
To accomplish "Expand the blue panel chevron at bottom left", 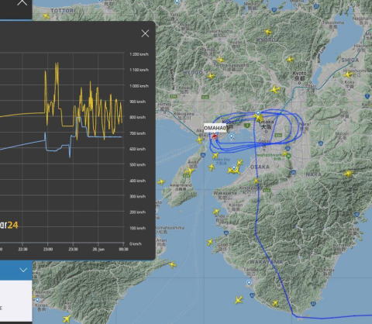I will click(x=23, y=271).
